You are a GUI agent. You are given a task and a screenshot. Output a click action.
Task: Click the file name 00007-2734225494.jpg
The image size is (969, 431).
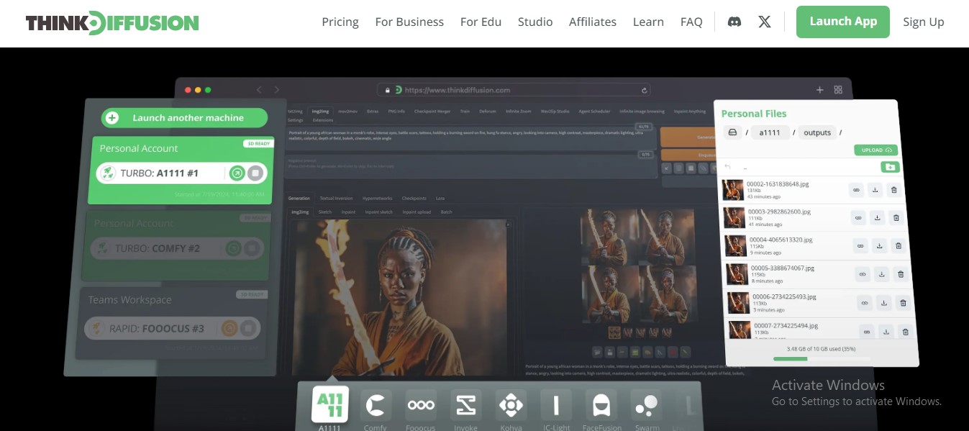pos(786,325)
